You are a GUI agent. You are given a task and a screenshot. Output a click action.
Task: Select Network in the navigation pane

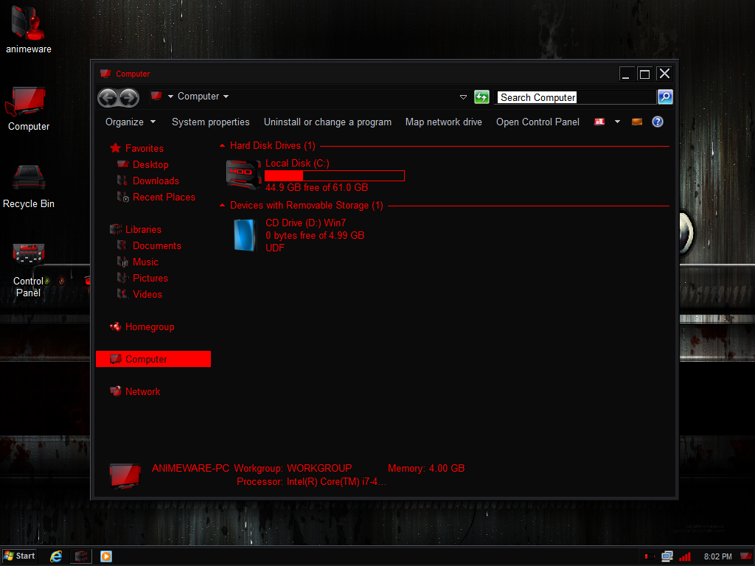pyautogui.click(x=142, y=392)
